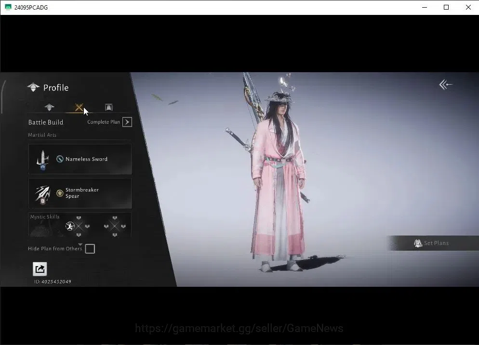
Task: Click the Profile header emblem icon
Action: point(33,88)
